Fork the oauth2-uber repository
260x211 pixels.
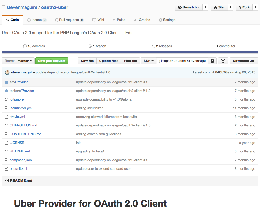click(x=244, y=7)
